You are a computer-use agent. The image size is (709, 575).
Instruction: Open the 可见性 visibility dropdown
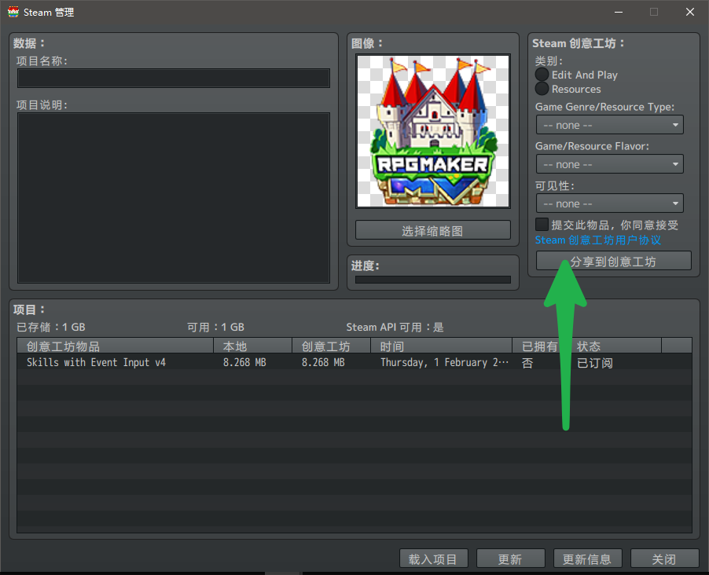click(x=609, y=203)
